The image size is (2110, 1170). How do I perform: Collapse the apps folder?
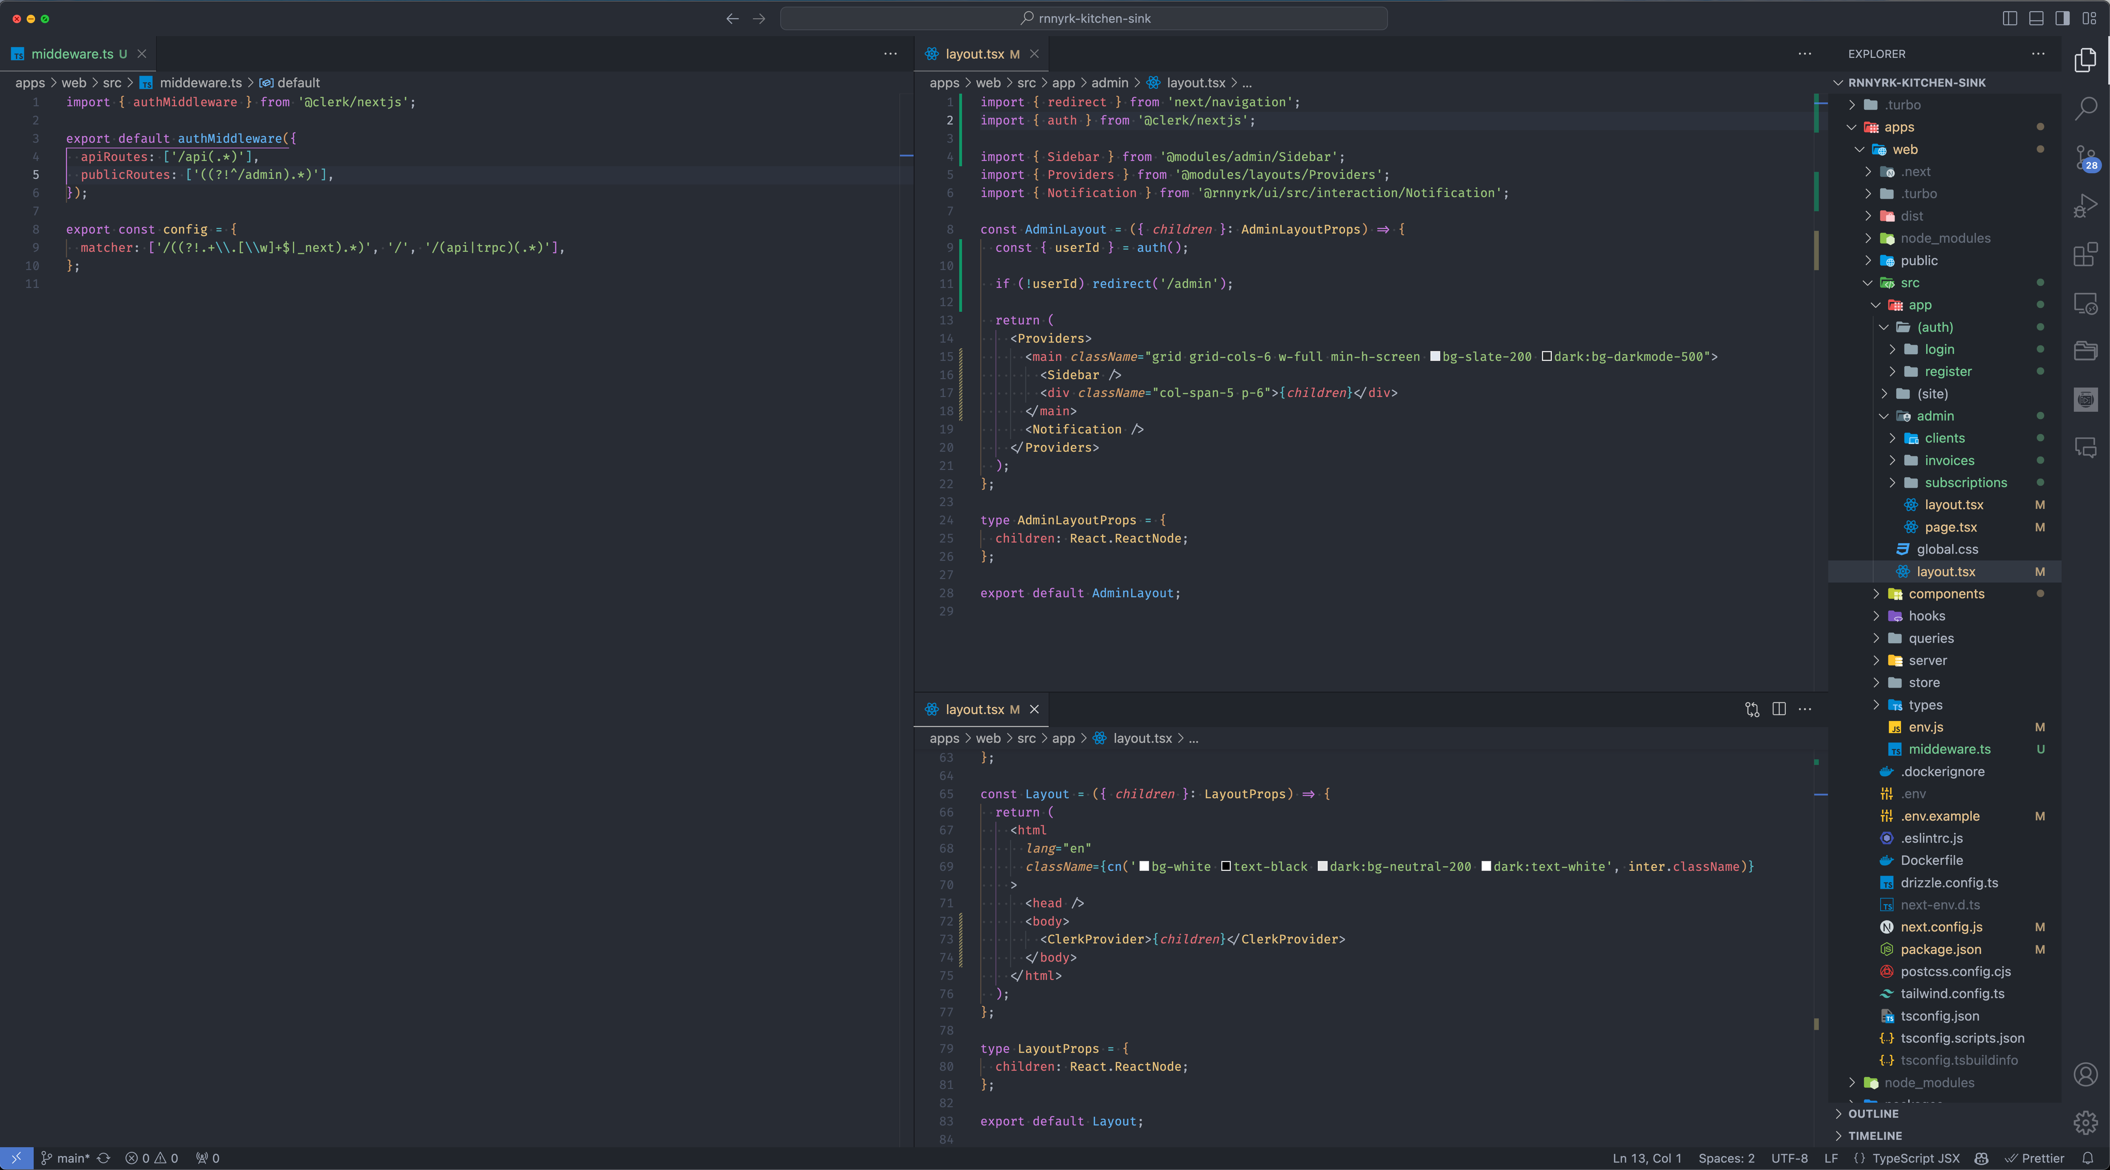click(1851, 127)
